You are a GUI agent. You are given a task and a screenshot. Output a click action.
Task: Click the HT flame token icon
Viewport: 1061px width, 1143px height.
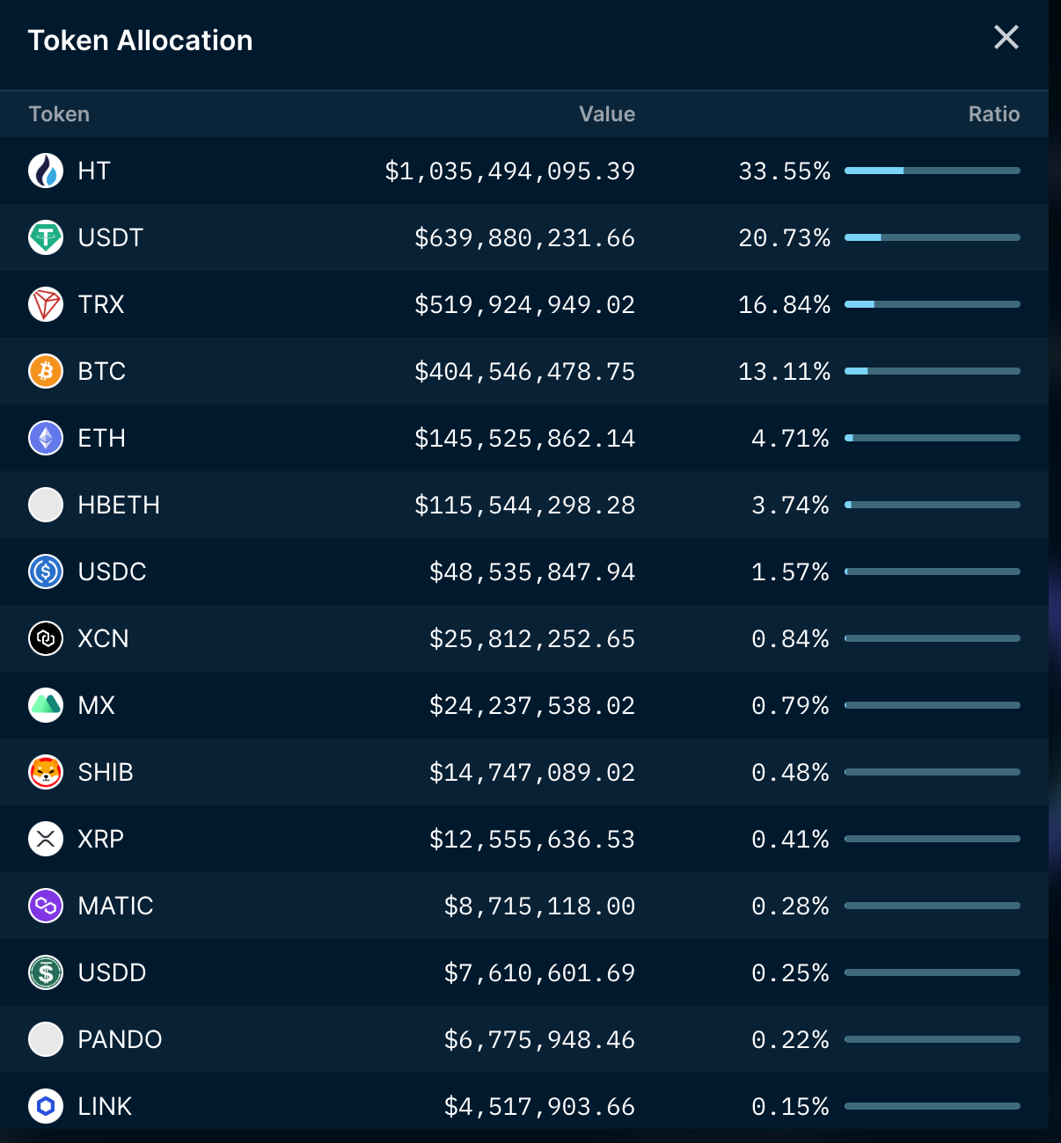click(x=46, y=171)
